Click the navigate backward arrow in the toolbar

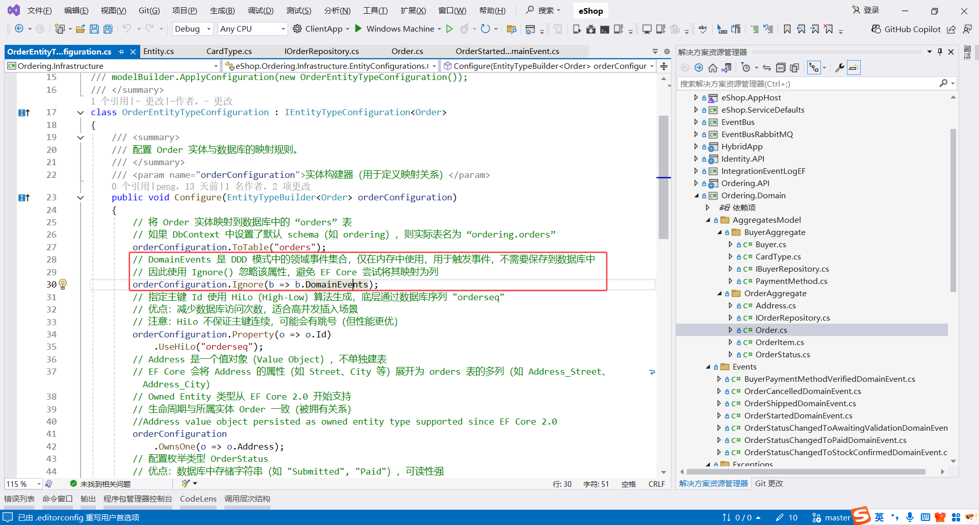[x=19, y=29]
